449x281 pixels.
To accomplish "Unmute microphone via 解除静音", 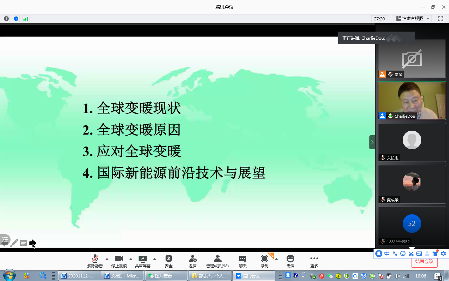I will coord(95,261).
